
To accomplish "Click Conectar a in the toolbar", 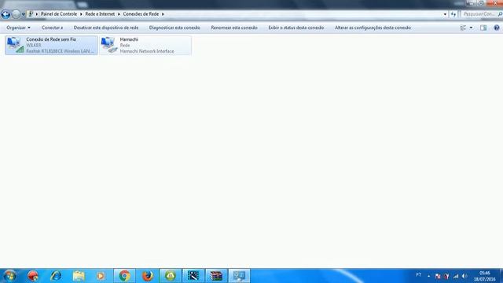I will (x=53, y=28).
